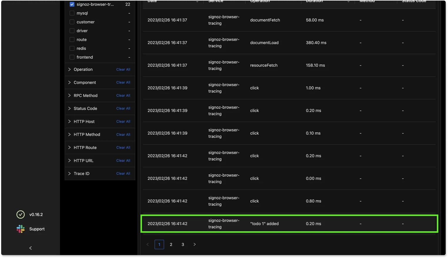The width and height of the screenshot is (448, 258).
Task: Open the Support link in the sidebar
Action: (x=37, y=229)
